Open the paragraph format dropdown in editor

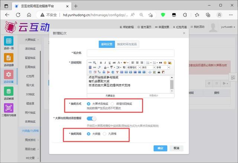(134, 67)
